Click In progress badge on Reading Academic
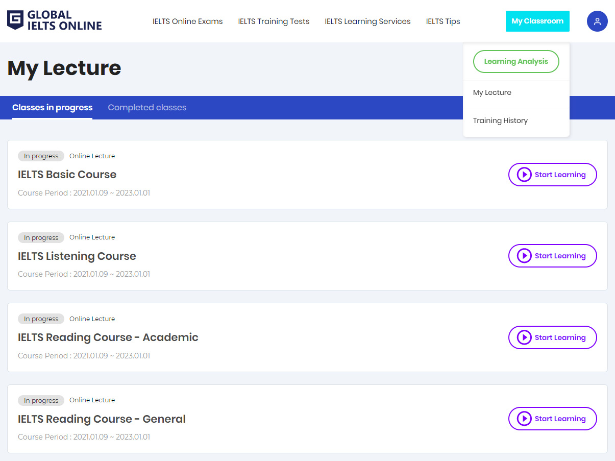Image resolution: width=615 pixels, height=461 pixels. [x=41, y=319]
